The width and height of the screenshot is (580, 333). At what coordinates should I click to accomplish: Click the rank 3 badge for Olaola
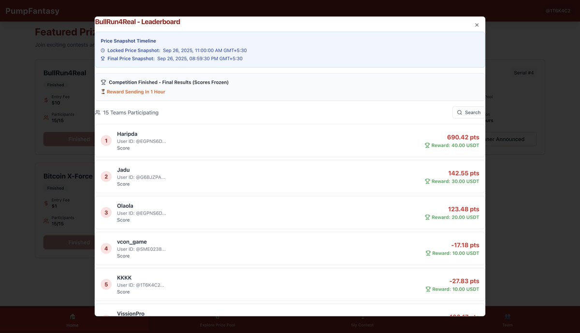pos(106,213)
